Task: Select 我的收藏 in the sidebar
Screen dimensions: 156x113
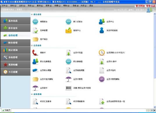Action: (15, 65)
